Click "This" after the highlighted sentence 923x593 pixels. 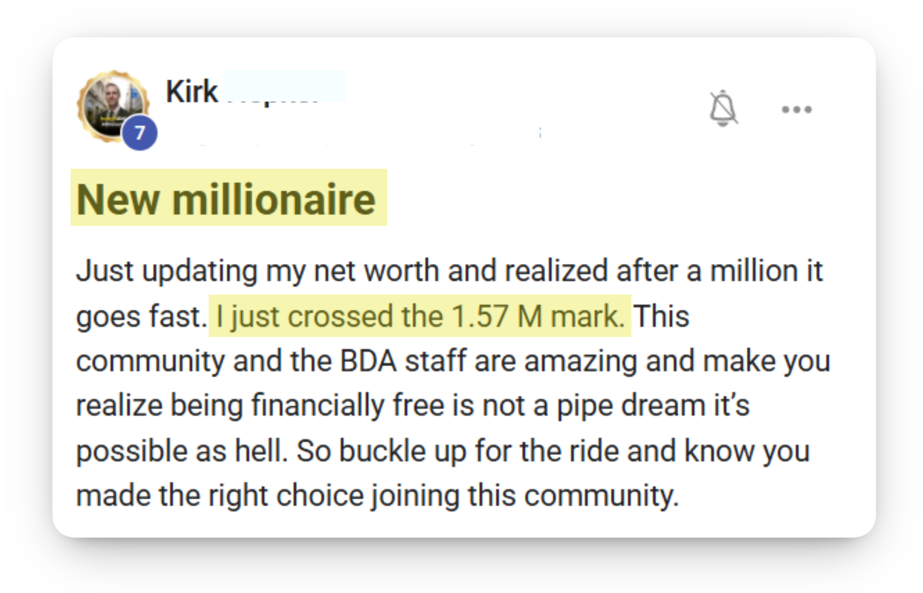click(661, 316)
